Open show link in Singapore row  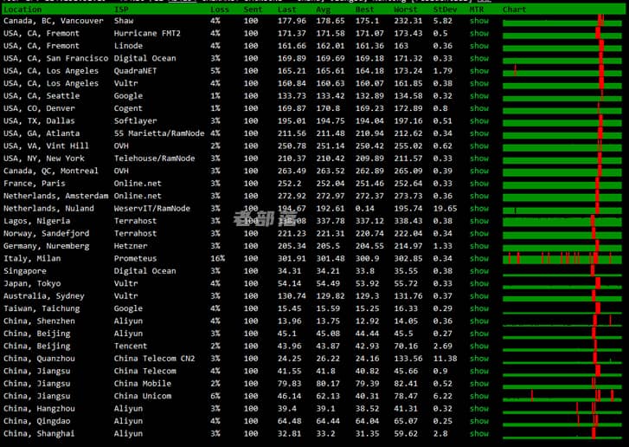click(x=479, y=270)
